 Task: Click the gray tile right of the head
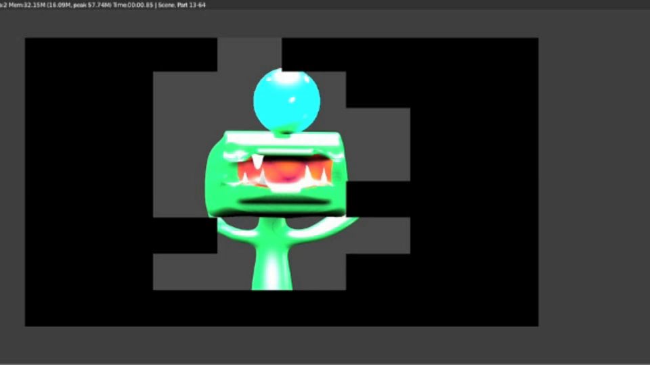(378, 144)
